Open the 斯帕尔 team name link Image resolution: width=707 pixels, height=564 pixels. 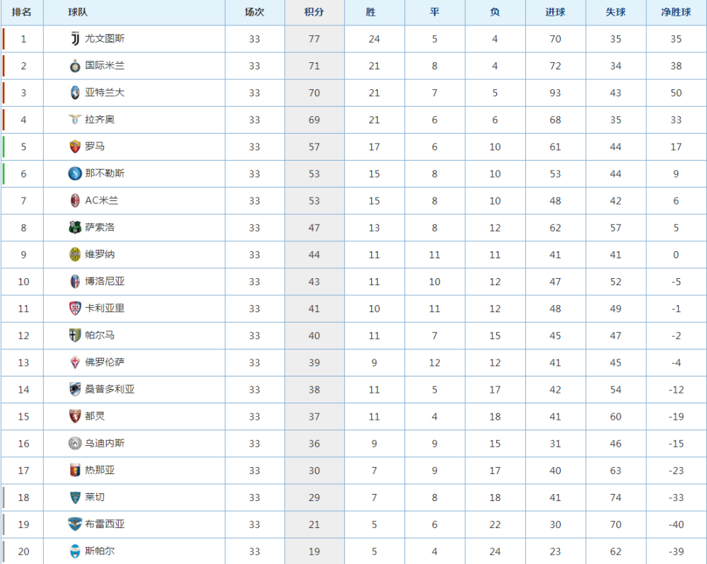(x=100, y=551)
